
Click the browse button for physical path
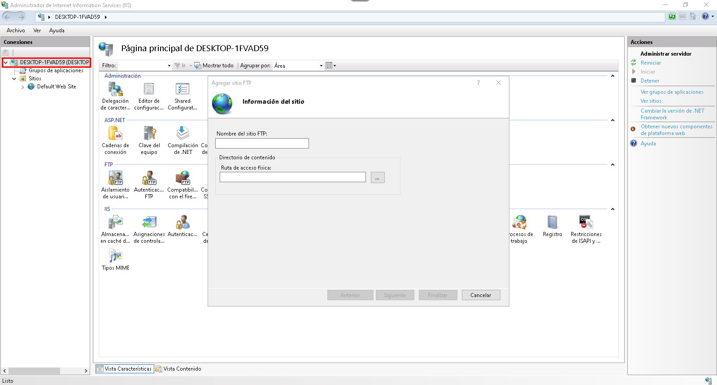[378, 178]
